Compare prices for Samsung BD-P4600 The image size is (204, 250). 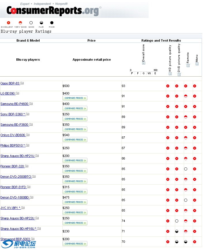click(75, 108)
